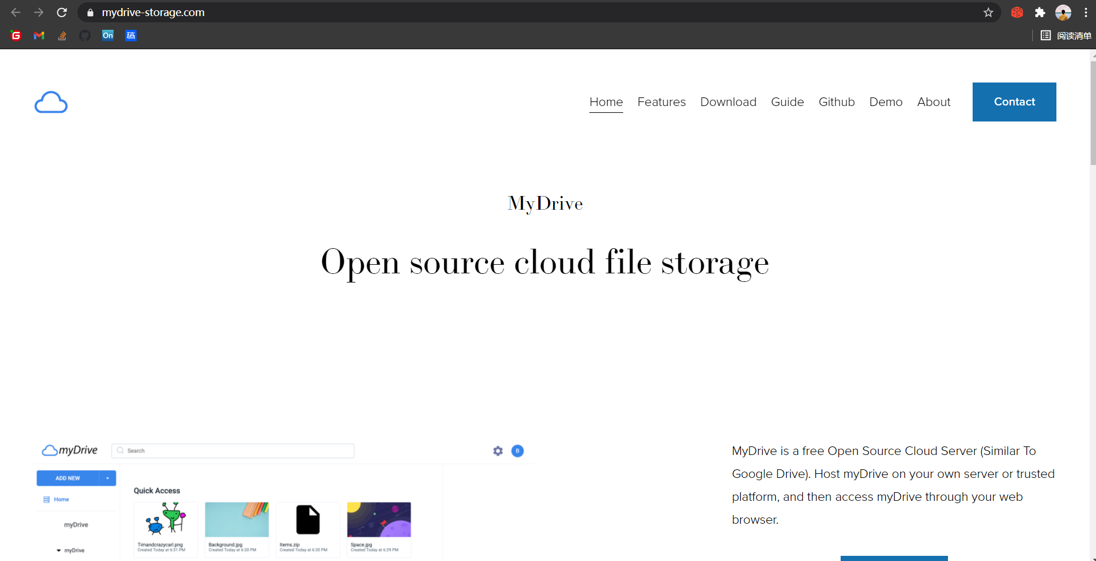Click the MyDrive description paragraph

point(893,485)
